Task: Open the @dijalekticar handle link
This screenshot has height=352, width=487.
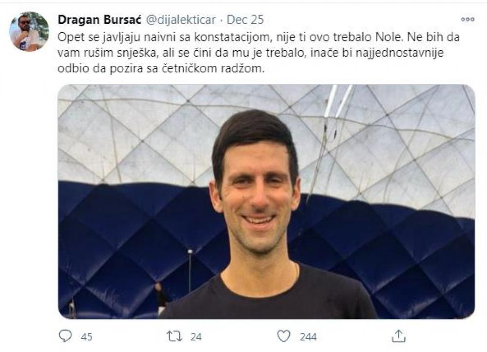Action: [181, 20]
